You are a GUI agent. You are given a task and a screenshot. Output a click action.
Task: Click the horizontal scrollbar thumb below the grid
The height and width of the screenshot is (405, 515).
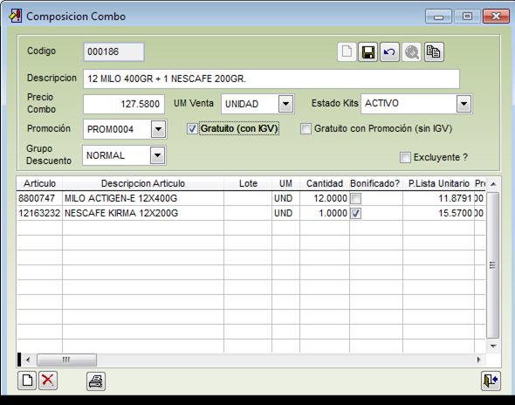(66, 360)
